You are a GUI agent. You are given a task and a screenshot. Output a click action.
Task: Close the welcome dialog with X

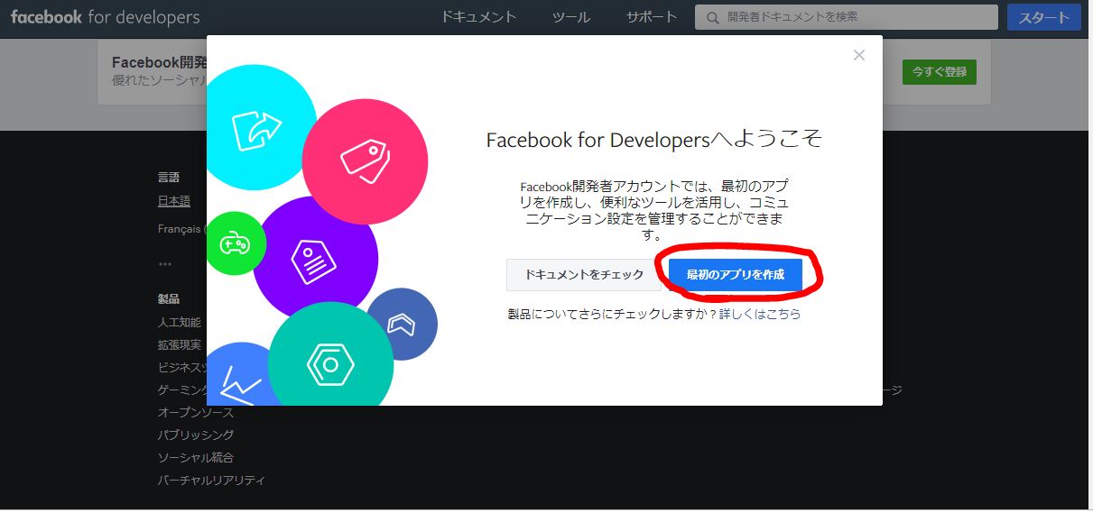858,55
